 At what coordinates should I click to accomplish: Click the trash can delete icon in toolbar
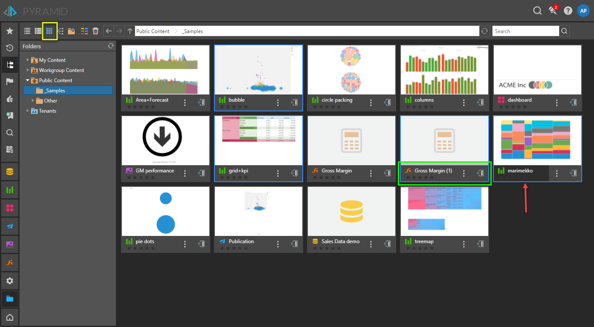(x=96, y=31)
